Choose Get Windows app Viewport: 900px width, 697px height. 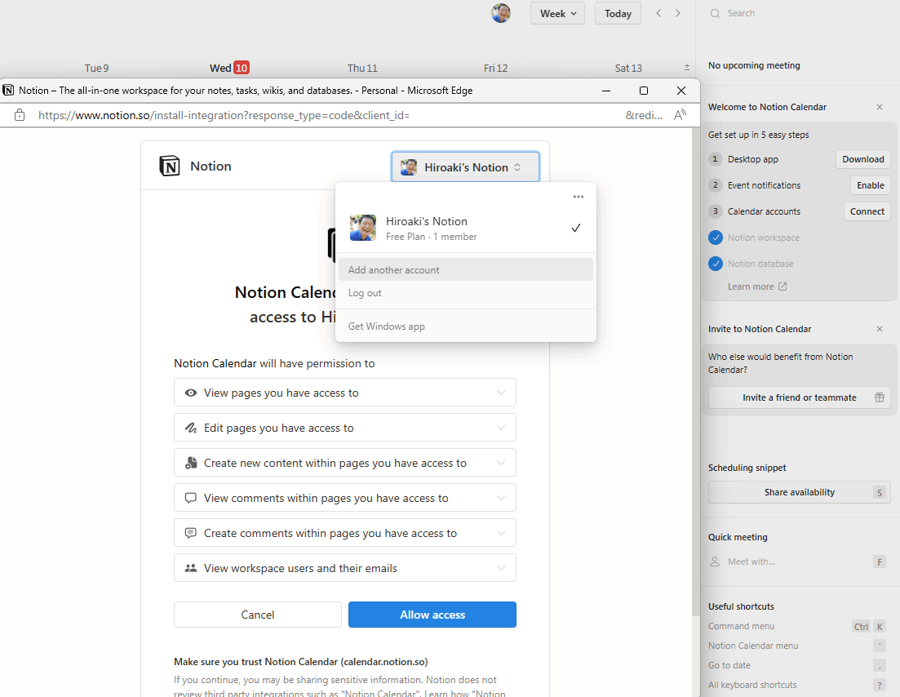[465, 326]
